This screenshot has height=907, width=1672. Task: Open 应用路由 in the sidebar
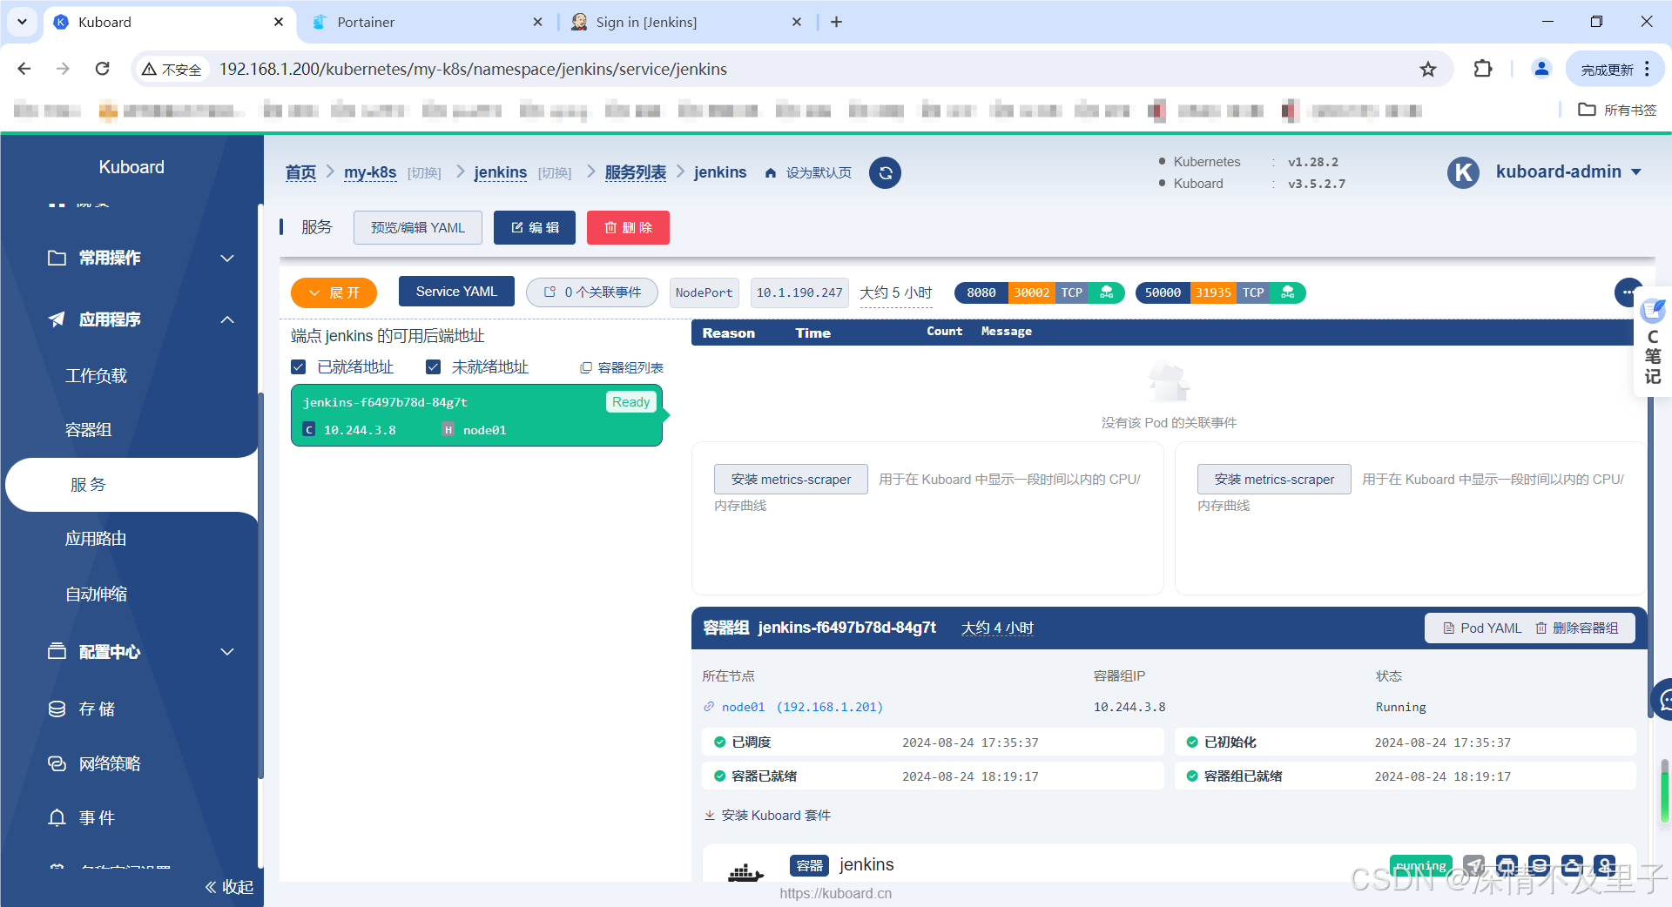pyautogui.click(x=96, y=539)
